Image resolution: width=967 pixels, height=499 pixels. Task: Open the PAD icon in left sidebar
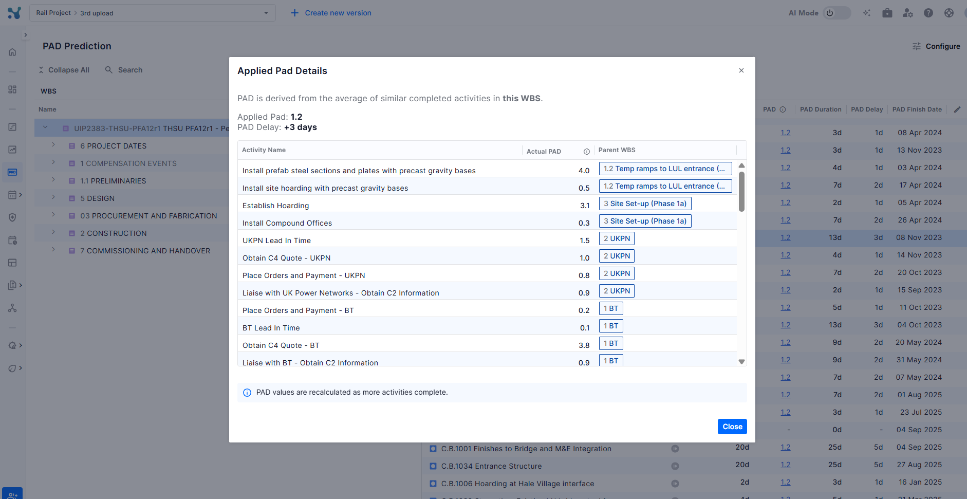tap(12, 172)
